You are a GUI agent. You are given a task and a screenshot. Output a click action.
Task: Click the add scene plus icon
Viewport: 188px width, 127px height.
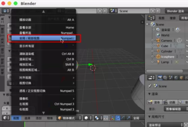click(152, 11)
